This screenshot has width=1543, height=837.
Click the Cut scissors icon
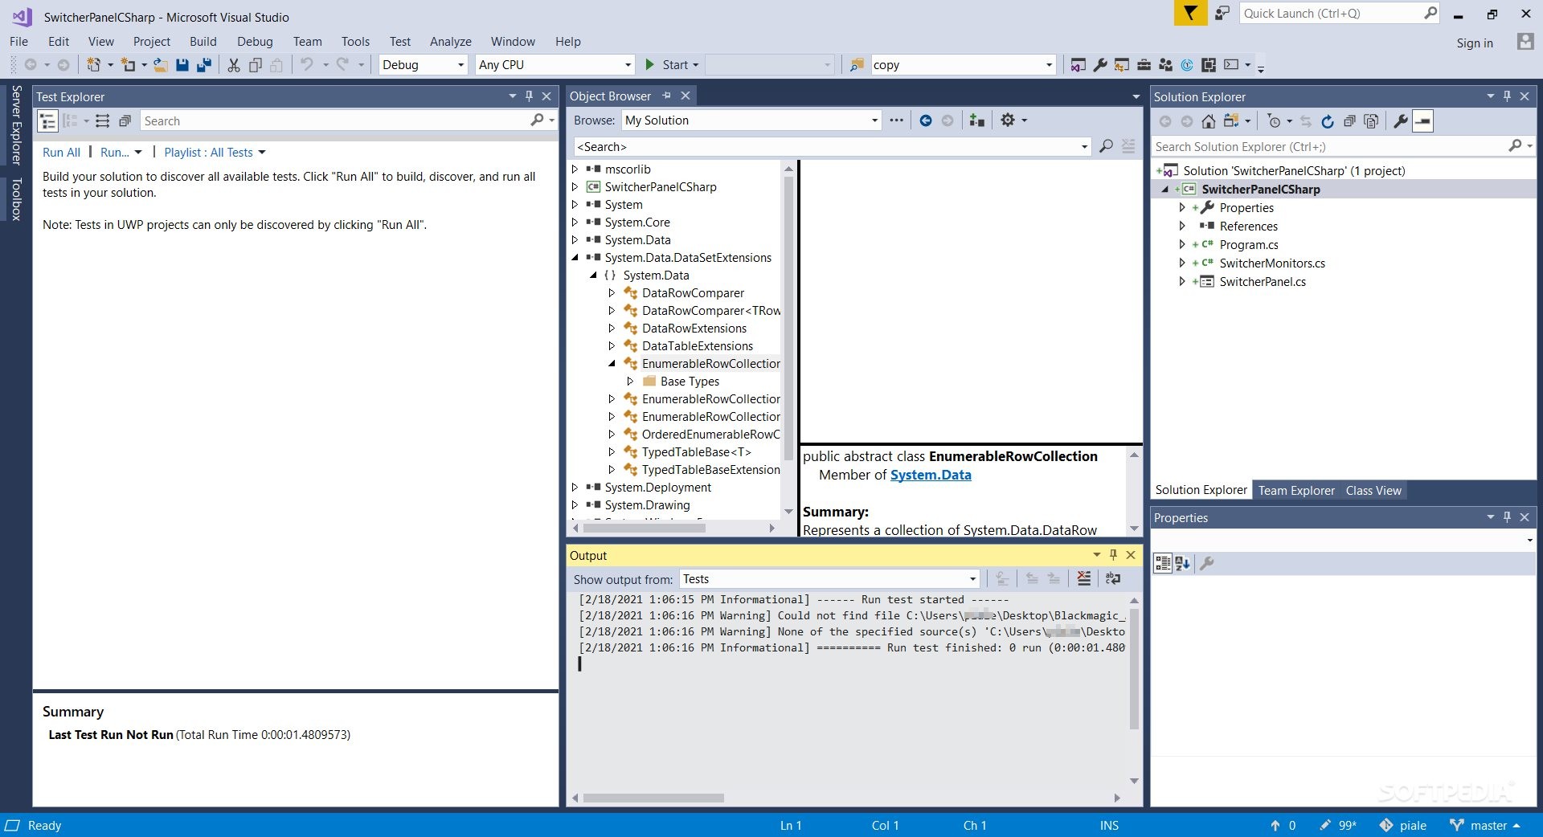234,65
